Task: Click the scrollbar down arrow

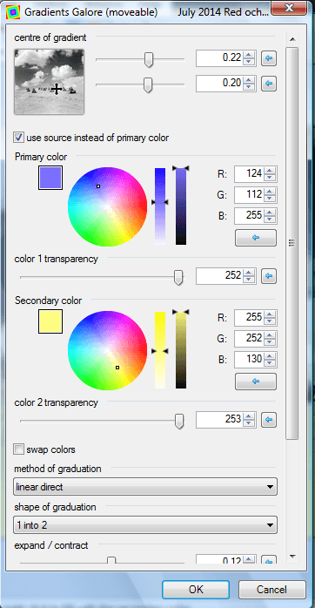Action: [292, 556]
